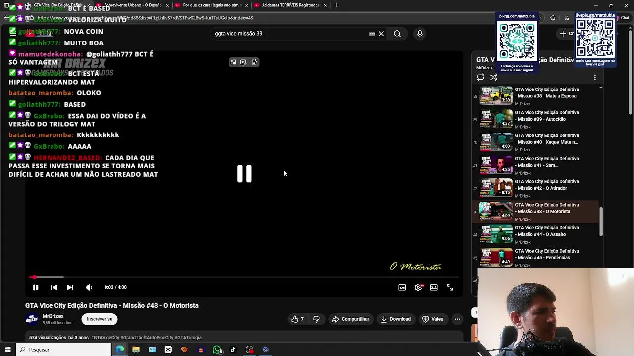The image size is (634, 356).
Task: Switch to Sobrevivente Urbano browser tab
Action: 133,5
